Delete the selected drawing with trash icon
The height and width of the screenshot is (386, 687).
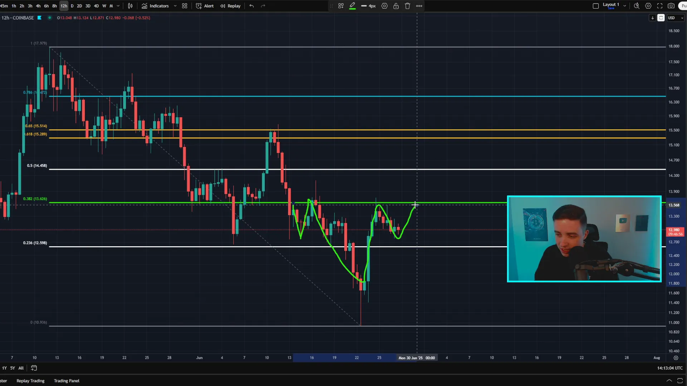point(408,6)
